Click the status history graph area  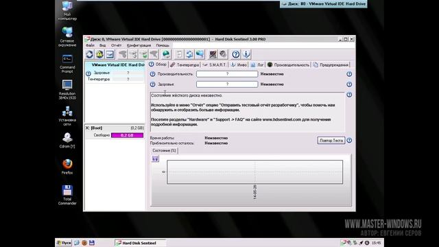pos(254,172)
